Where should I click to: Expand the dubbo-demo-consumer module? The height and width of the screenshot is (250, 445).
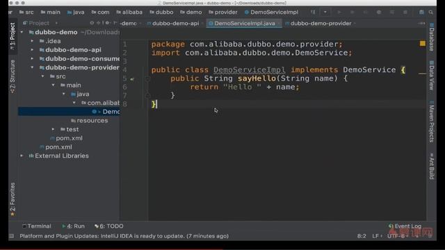click(x=32, y=58)
